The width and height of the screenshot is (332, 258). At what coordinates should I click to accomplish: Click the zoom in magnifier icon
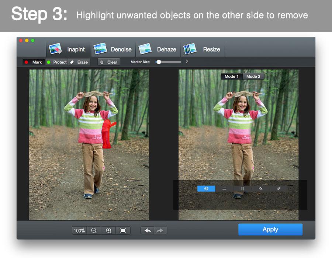click(x=108, y=230)
